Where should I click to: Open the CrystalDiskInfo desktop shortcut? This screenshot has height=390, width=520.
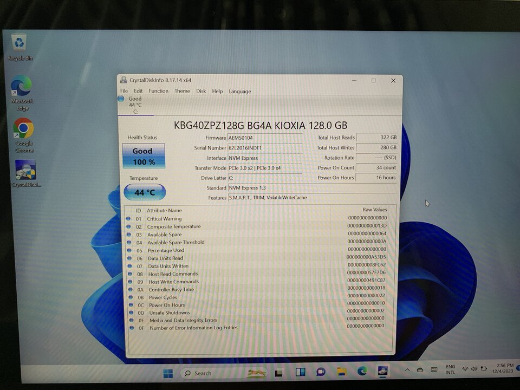[25, 174]
